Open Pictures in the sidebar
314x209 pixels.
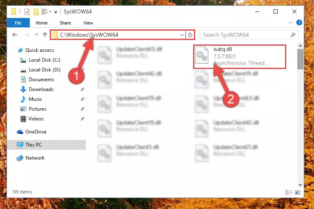pyautogui.click(x=33, y=109)
